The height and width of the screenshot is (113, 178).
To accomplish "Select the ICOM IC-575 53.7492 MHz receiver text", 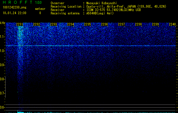I will click(113, 10).
